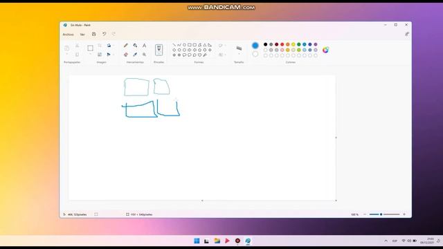Click the canvas bottom-center resize handle

pyautogui.click(x=202, y=201)
